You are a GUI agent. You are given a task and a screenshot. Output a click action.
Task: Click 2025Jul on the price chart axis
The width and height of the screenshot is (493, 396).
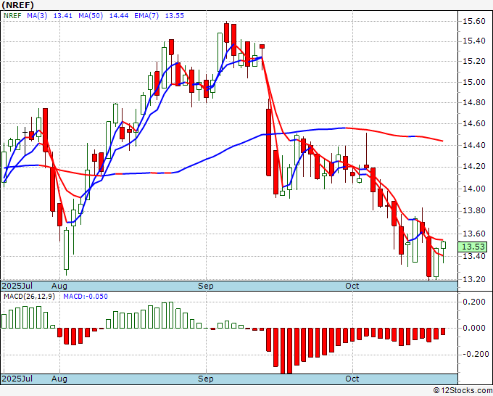[x=17, y=286]
